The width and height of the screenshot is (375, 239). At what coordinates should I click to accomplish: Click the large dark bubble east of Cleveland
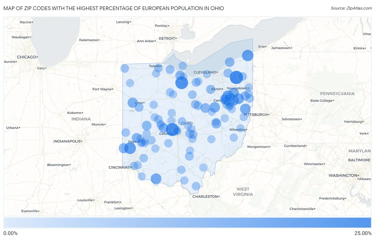click(236, 77)
